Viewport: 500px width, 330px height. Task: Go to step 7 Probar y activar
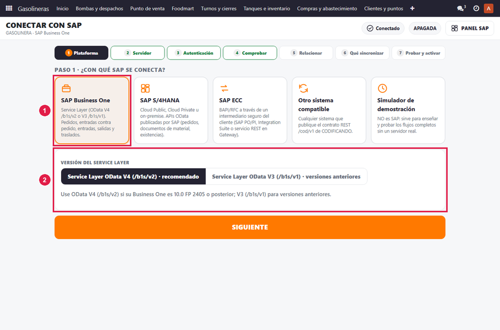pos(418,53)
